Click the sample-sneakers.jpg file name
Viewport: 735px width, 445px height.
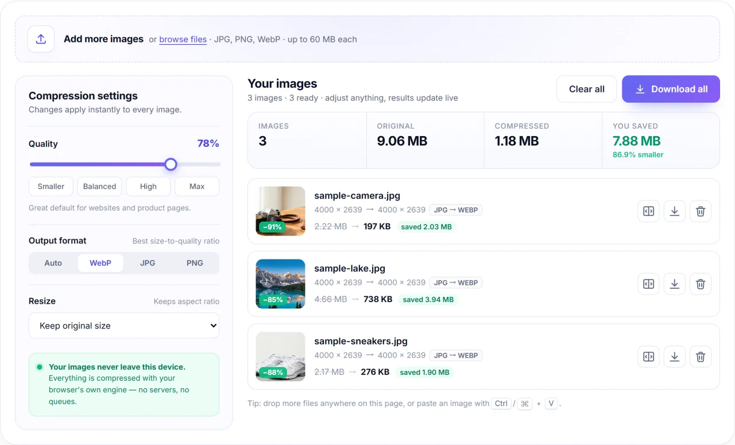pos(361,341)
